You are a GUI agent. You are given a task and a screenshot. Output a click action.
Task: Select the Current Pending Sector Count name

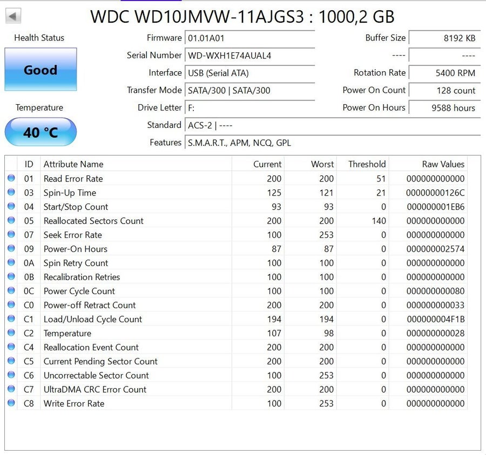101,362
